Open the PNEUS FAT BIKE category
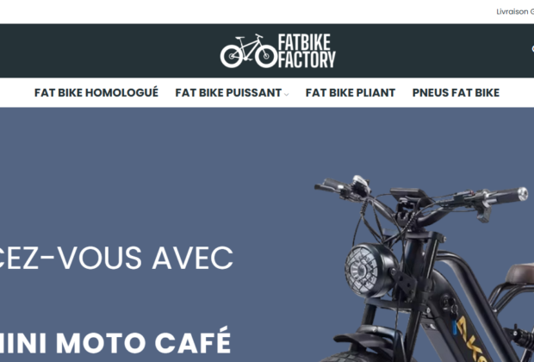Viewport: 534px width, 362px height. click(x=456, y=93)
